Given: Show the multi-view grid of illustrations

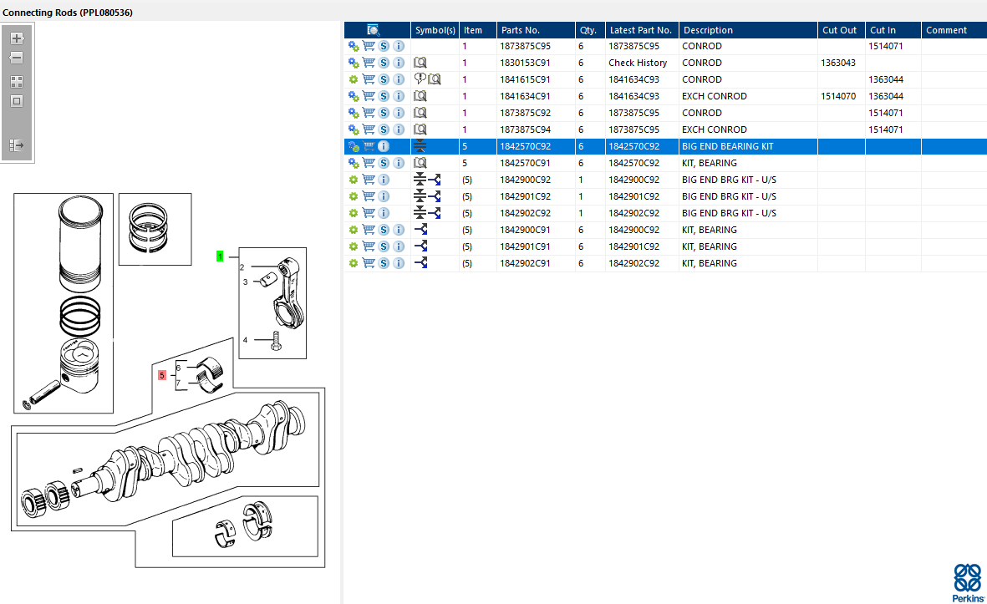Looking at the screenshot, I should pos(17,82).
